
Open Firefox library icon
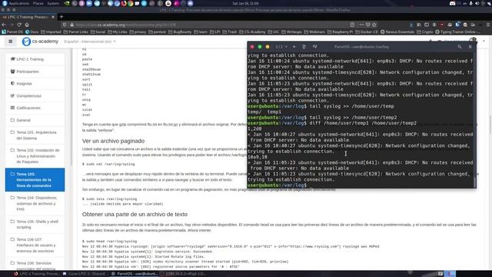click(x=419, y=25)
